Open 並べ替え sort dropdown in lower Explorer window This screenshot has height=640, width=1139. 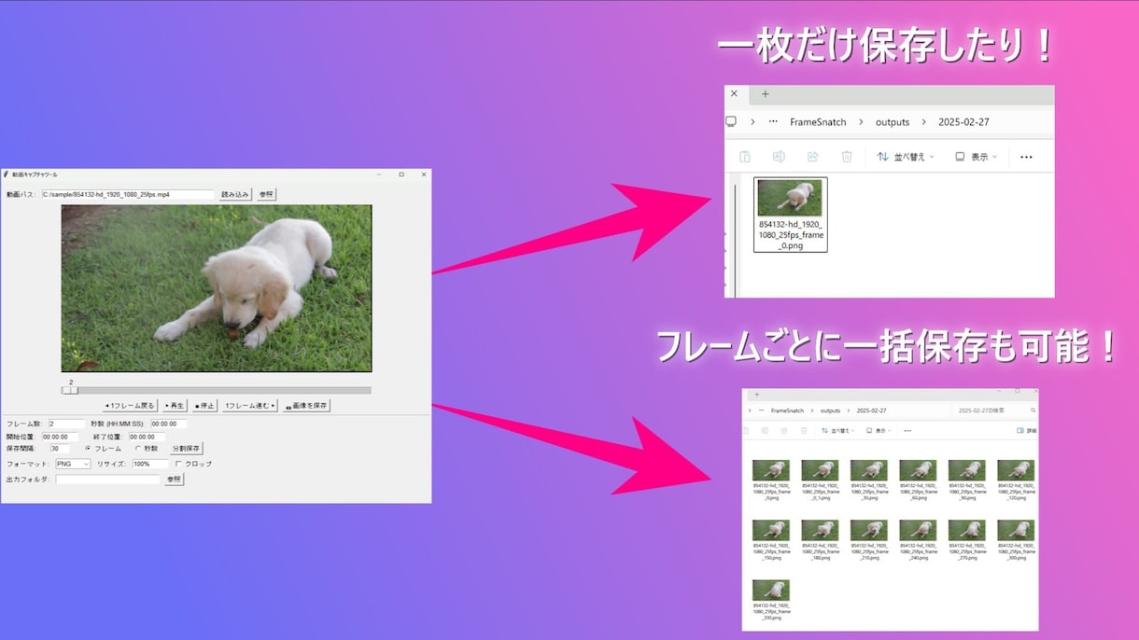point(837,431)
